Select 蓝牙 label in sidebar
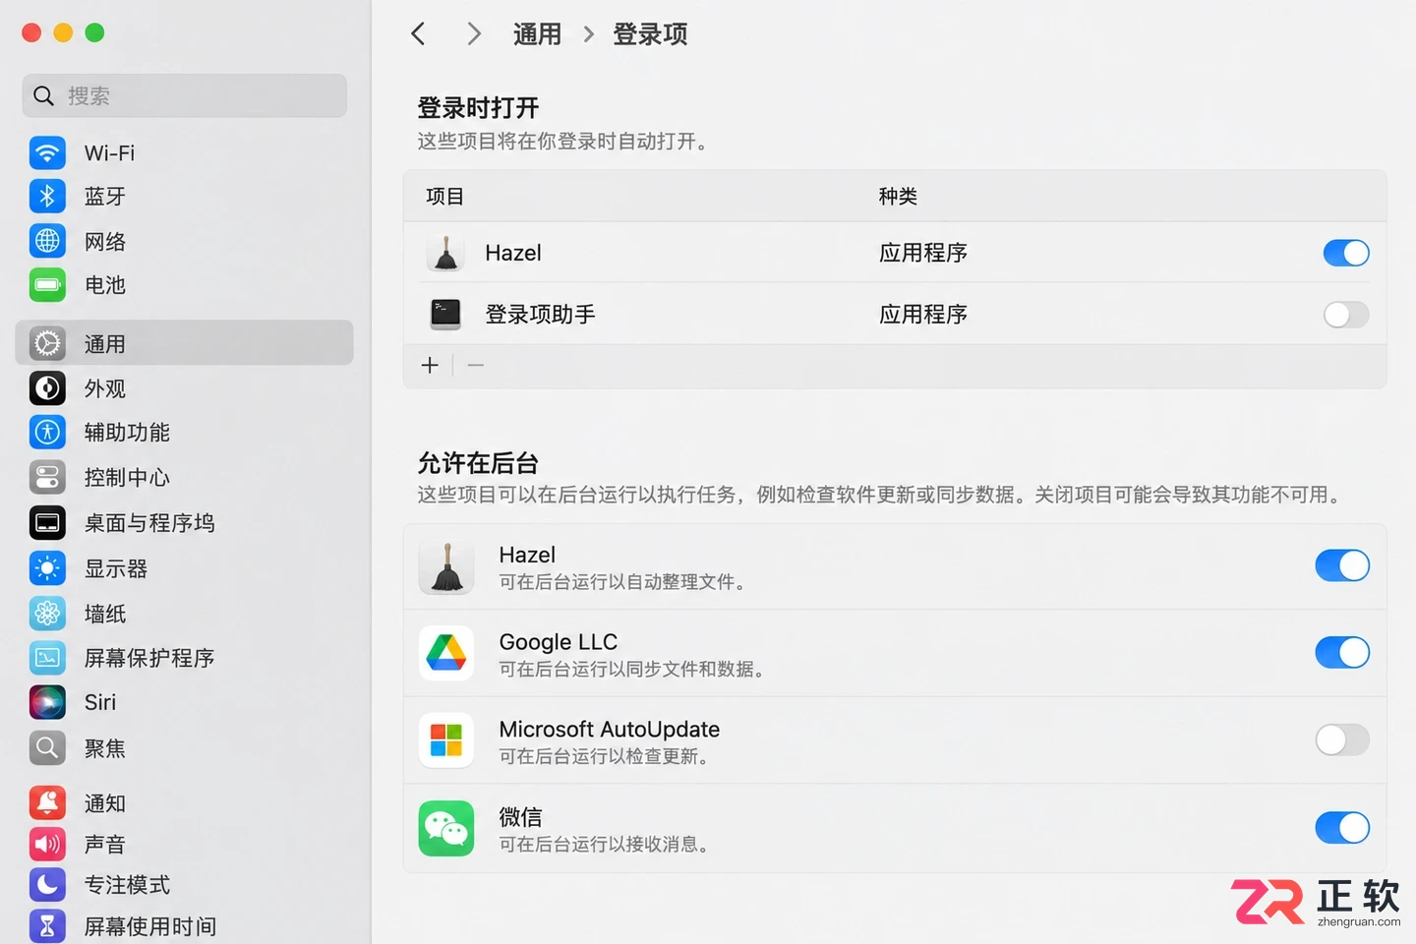Screen dimensions: 1416x944 (105, 197)
